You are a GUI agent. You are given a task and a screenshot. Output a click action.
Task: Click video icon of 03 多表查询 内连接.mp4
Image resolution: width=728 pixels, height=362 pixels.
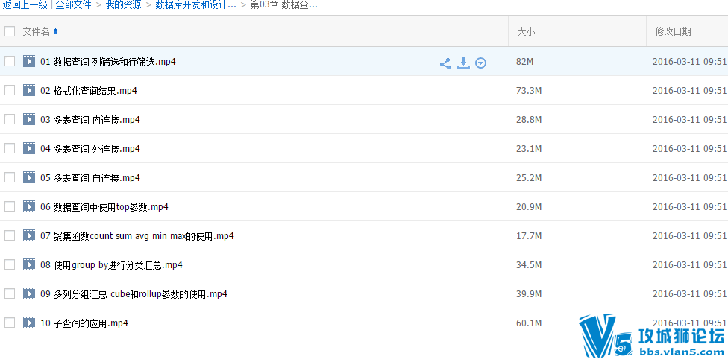[x=29, y=120]
